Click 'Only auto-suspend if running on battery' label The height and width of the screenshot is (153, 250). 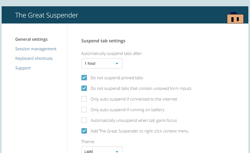click(127, 110)
